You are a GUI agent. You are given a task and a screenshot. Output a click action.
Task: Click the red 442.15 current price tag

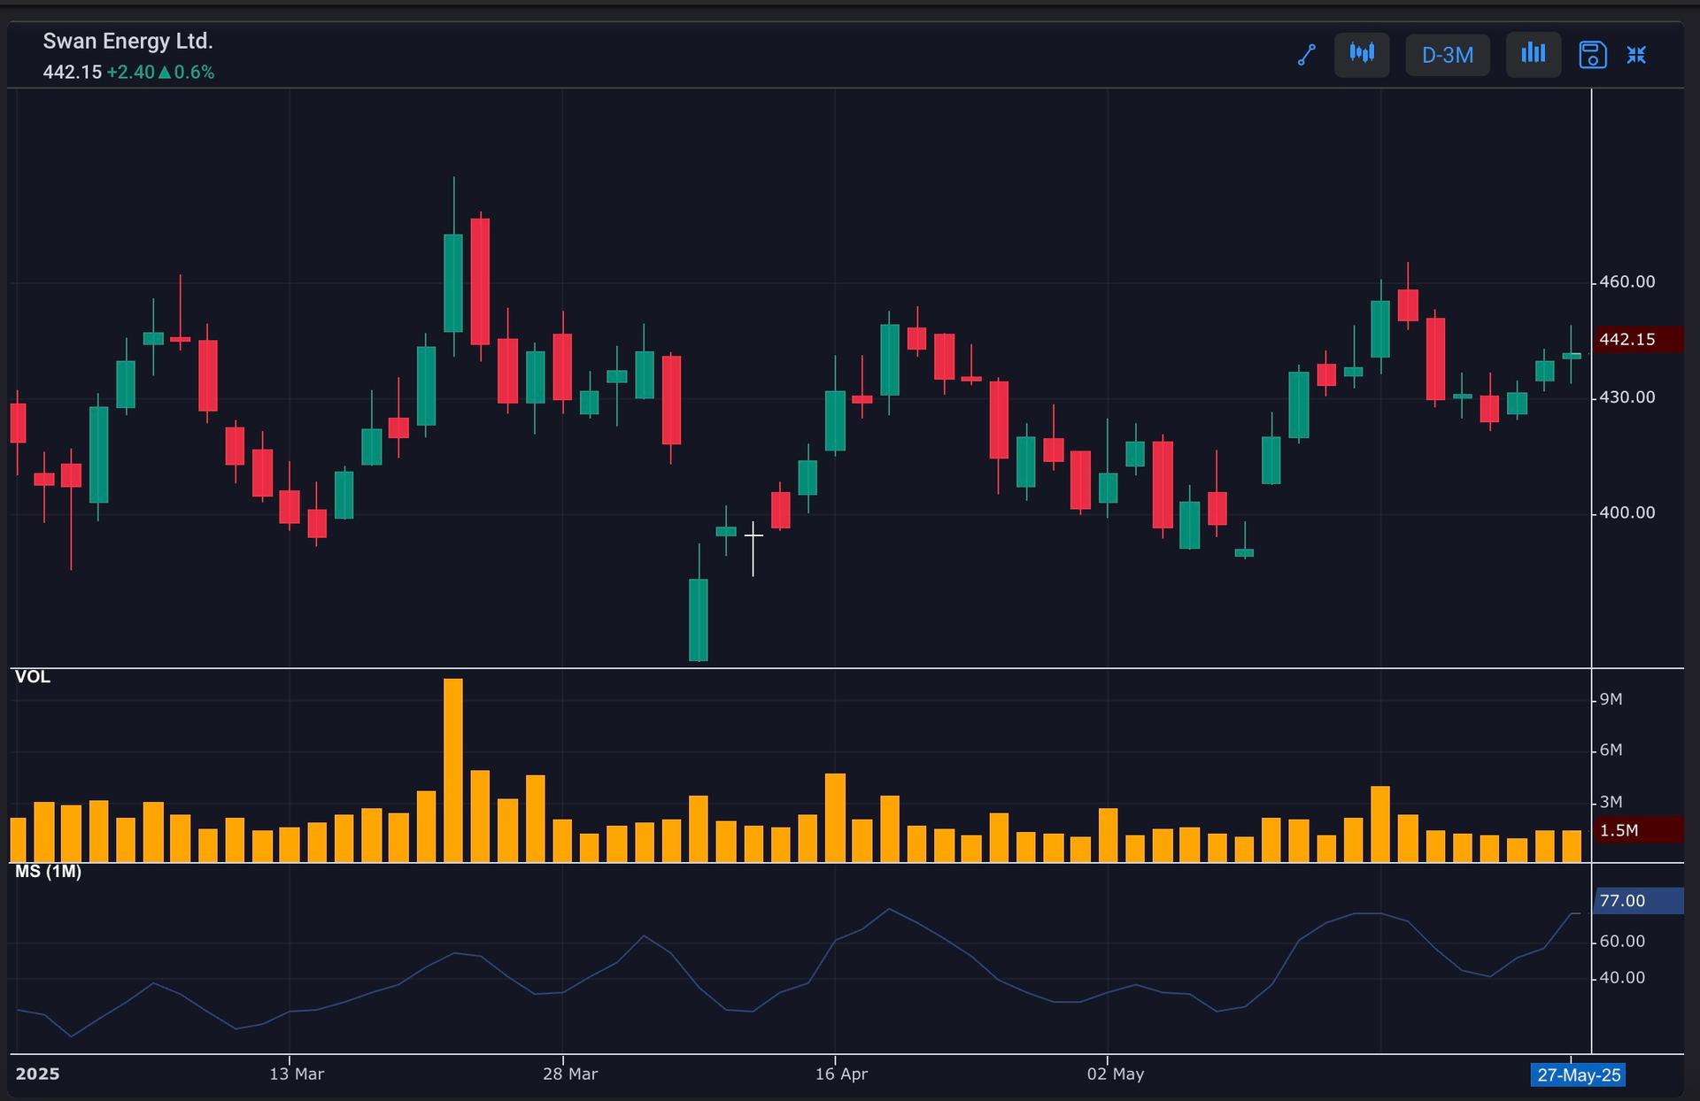click(1638, 340)
